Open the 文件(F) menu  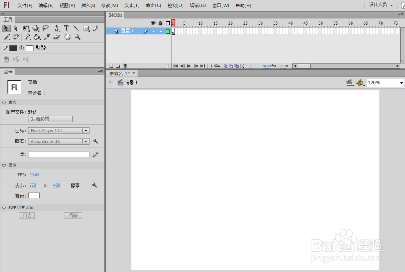[25, 5]
